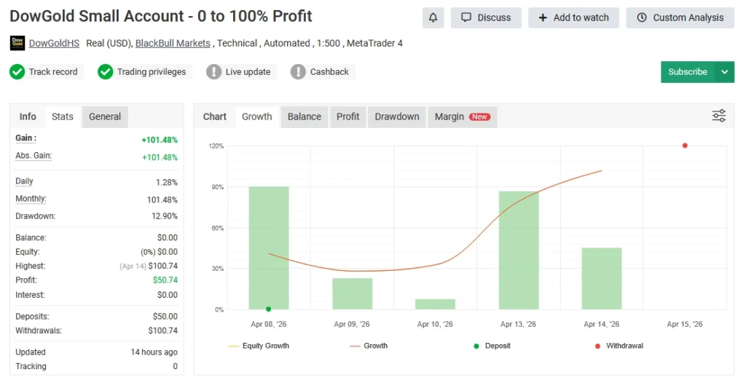Click the Apr 14 '26 profit bar
The width and height of the screenshot is (746, 388).
coord(602,279)
